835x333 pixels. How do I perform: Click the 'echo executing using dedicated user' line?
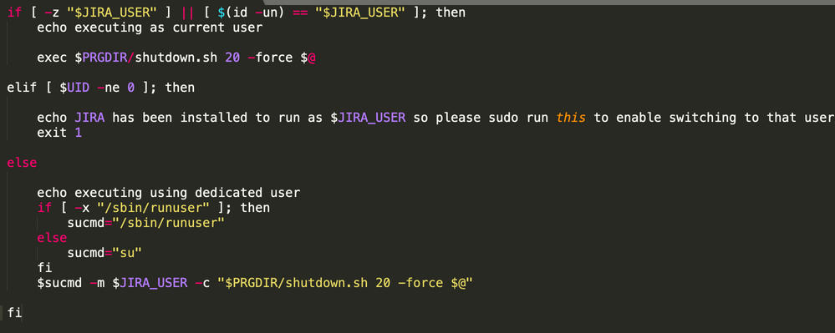[168, 193]
